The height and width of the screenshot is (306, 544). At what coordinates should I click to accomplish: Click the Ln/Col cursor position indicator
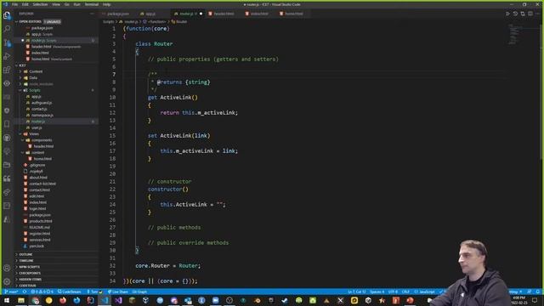357,292
